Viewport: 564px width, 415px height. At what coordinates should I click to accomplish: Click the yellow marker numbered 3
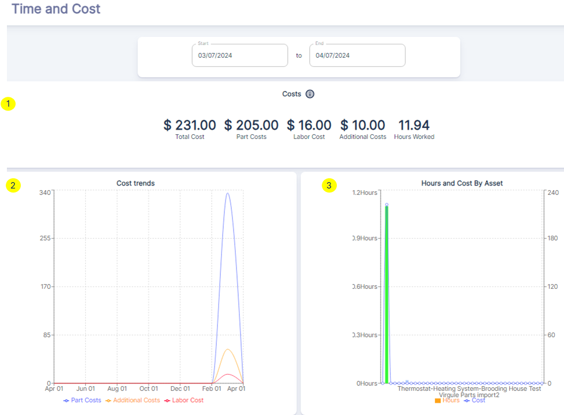329,185
